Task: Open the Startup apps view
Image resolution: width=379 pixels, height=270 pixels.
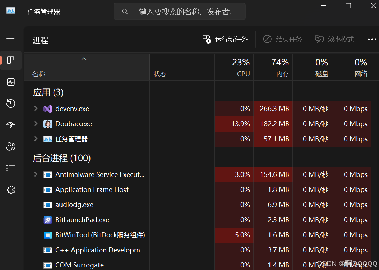Action: click(x=11, y=125)
